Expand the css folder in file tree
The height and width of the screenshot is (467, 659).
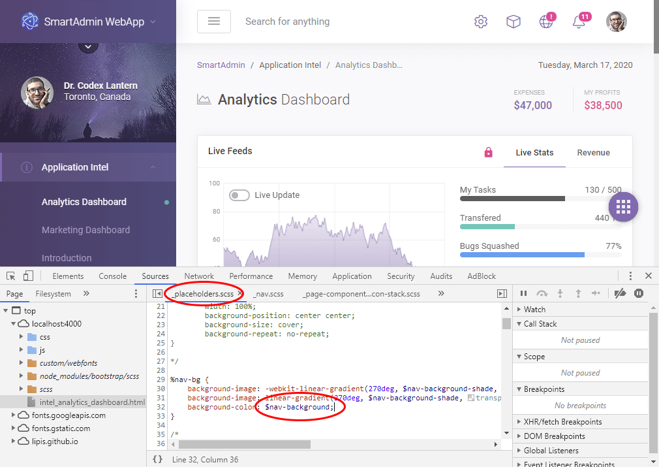pos(21,337)
